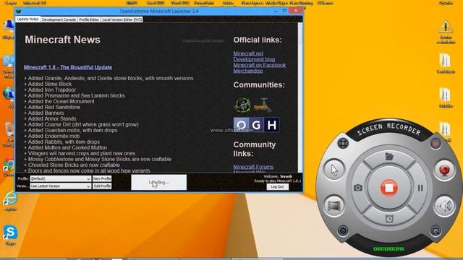Open the Minecraft on Facebook link

pyautogui.click(x=259, y=65)
